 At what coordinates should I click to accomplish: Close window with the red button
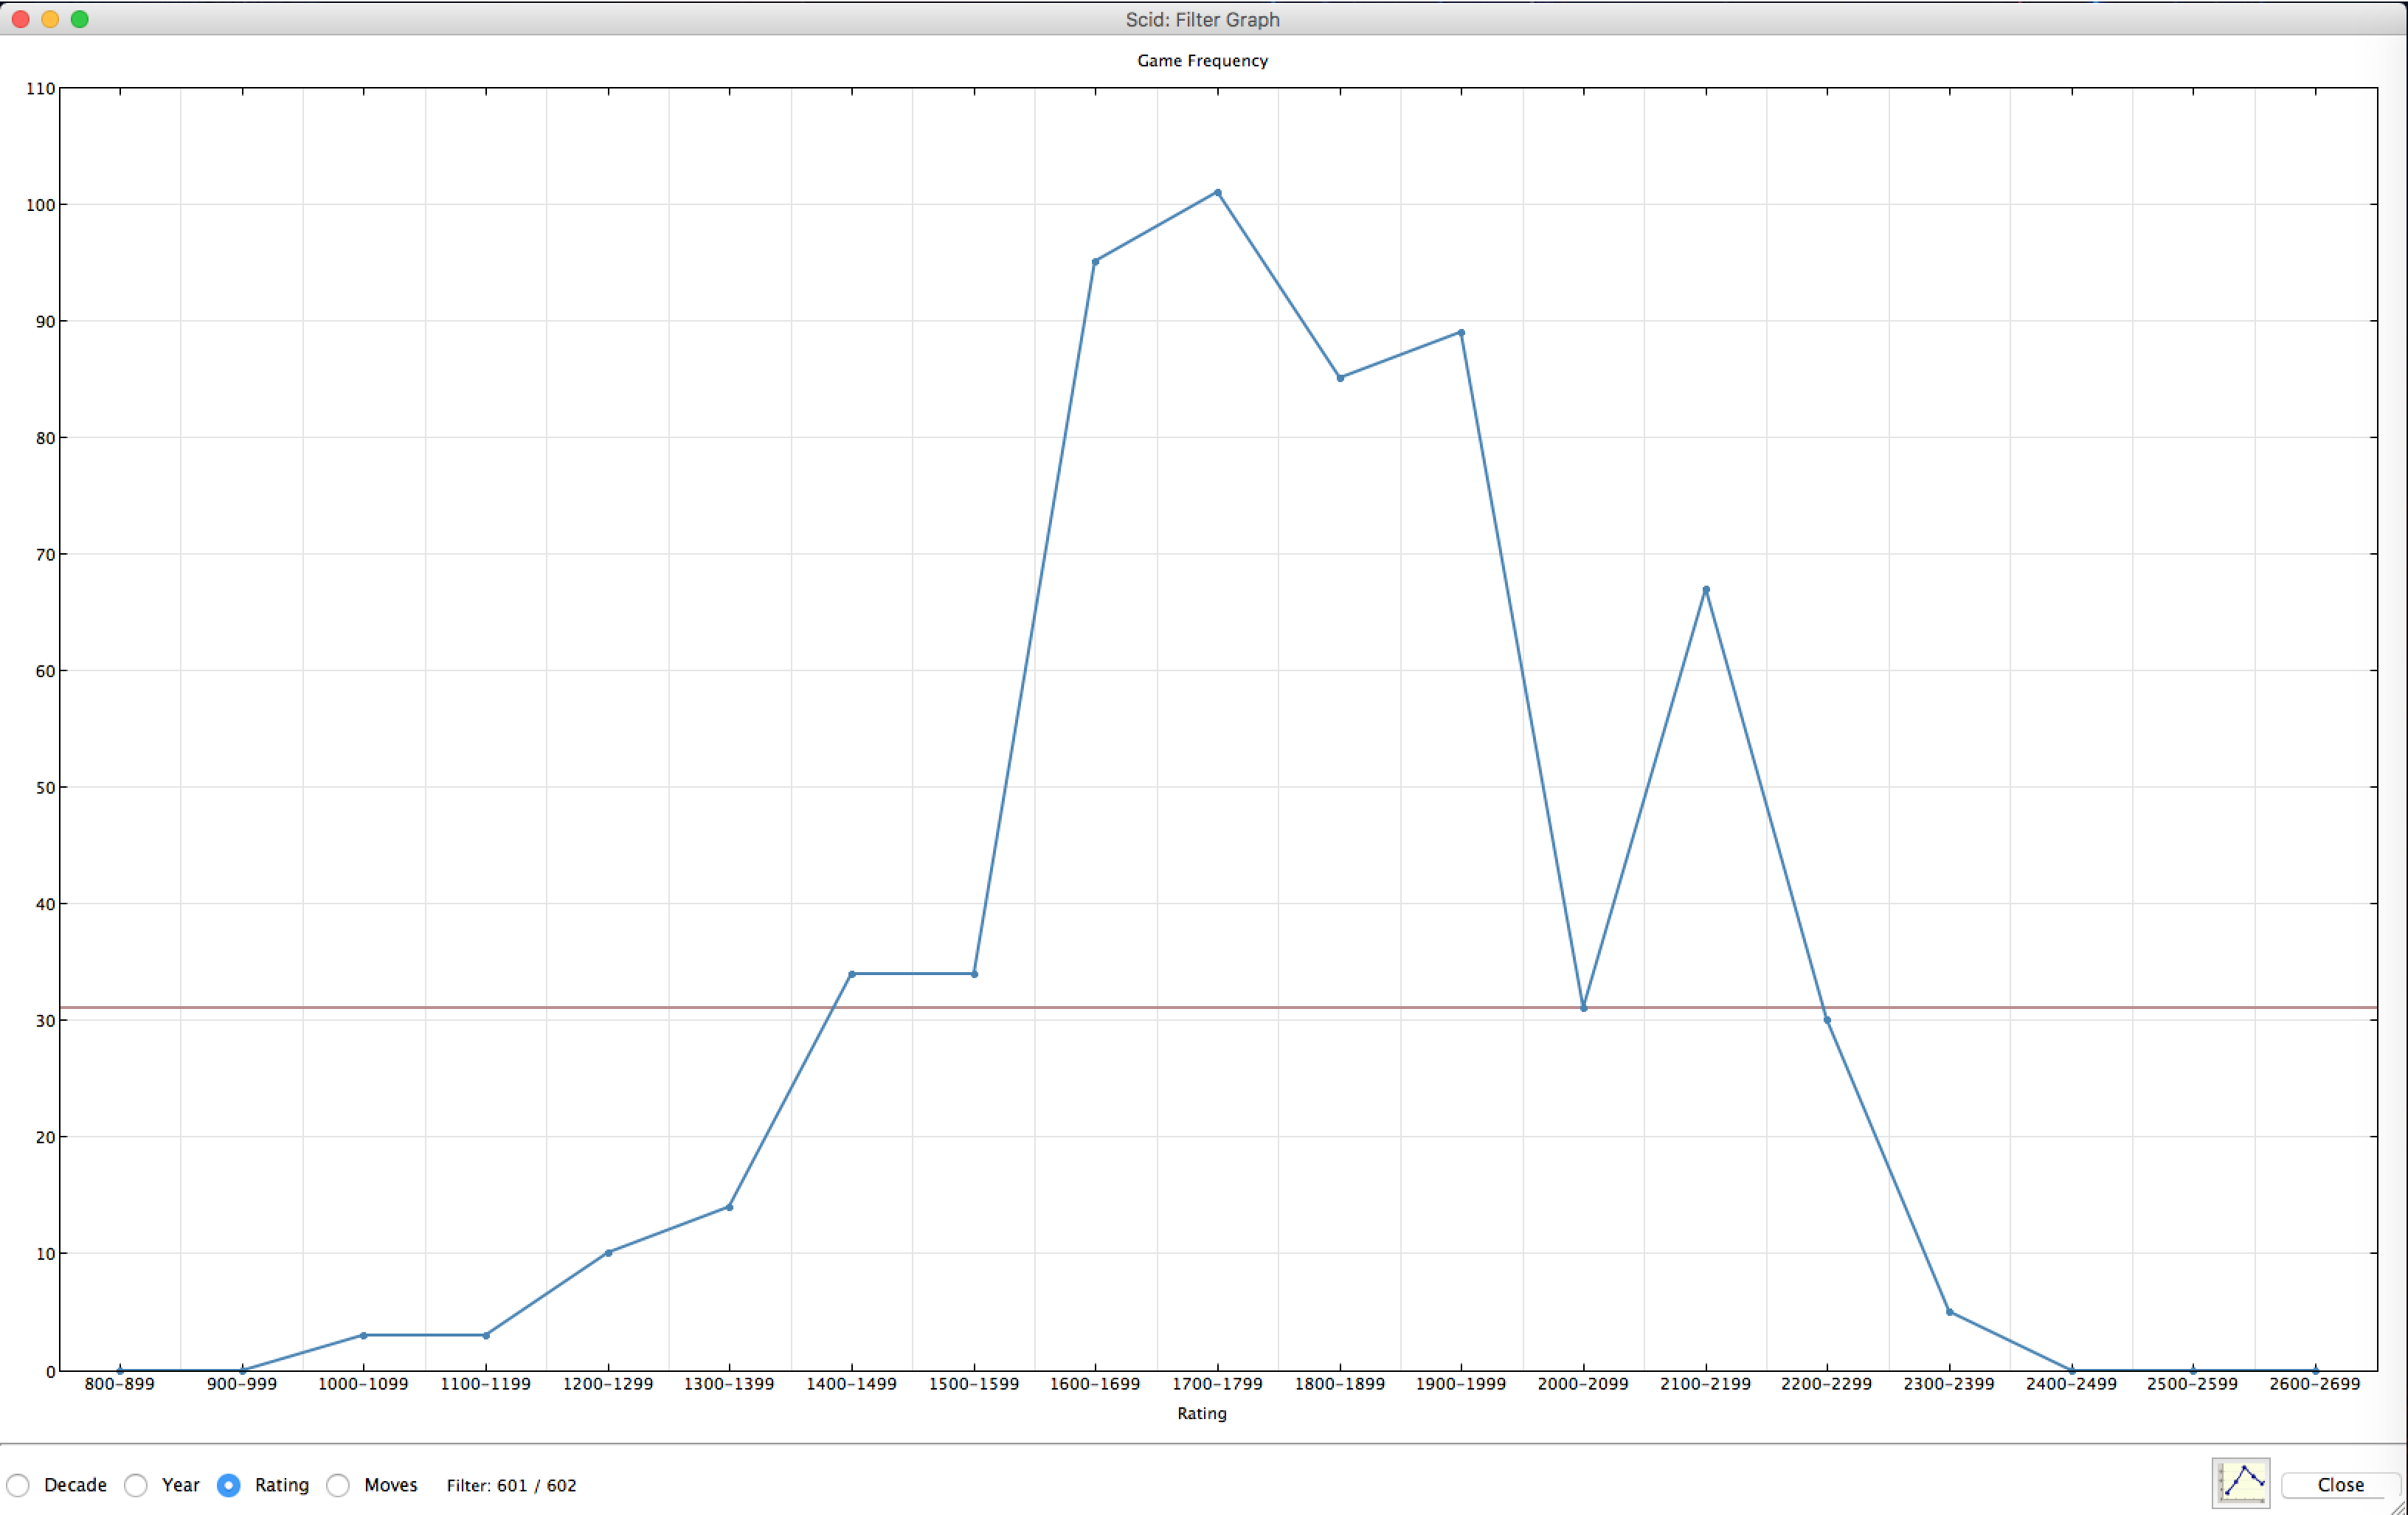coord(20,19)
